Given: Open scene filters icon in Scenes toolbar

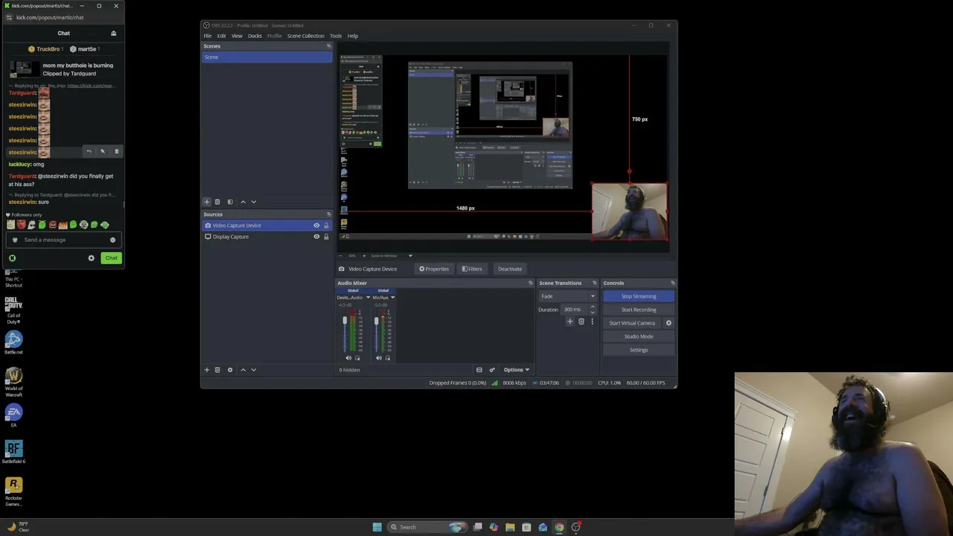Looking at the screenshot, I should [x=230, y=202].
